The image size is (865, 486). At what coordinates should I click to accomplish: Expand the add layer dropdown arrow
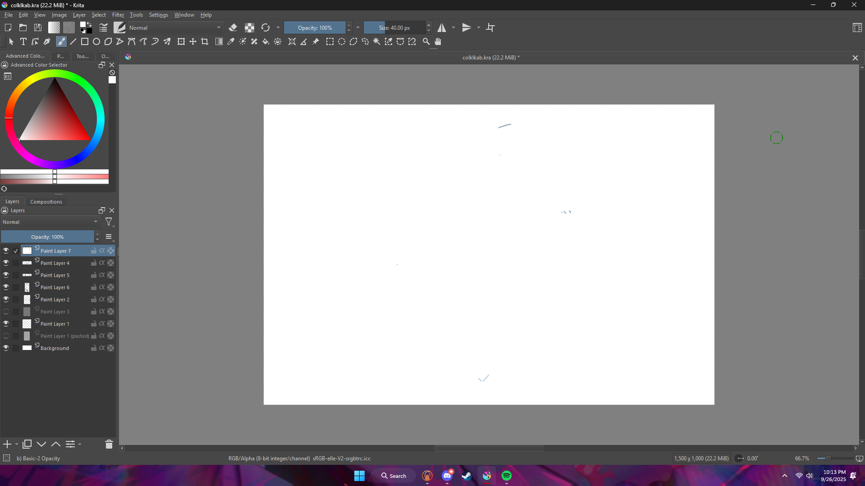pos(17,444)
